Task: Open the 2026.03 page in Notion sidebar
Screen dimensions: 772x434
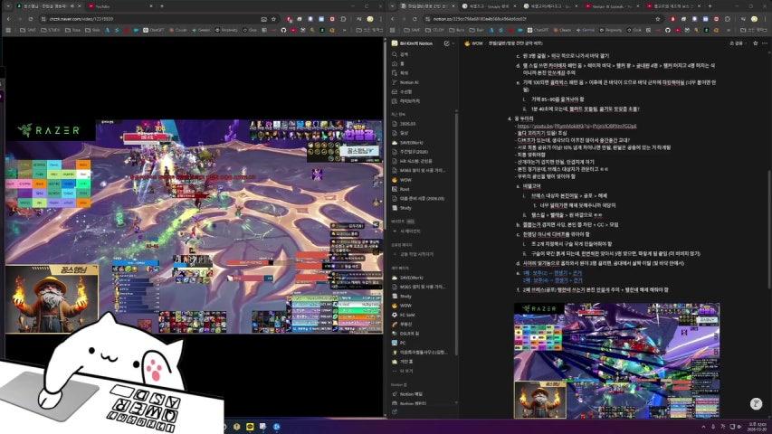Action: pyautogui.click(x=424, y=124)
